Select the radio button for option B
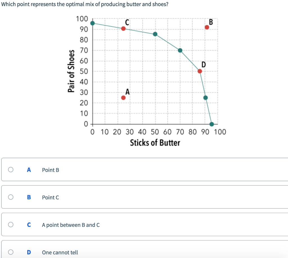The height and width of the screenshot is (258, 288). click(x=11, y=197)
